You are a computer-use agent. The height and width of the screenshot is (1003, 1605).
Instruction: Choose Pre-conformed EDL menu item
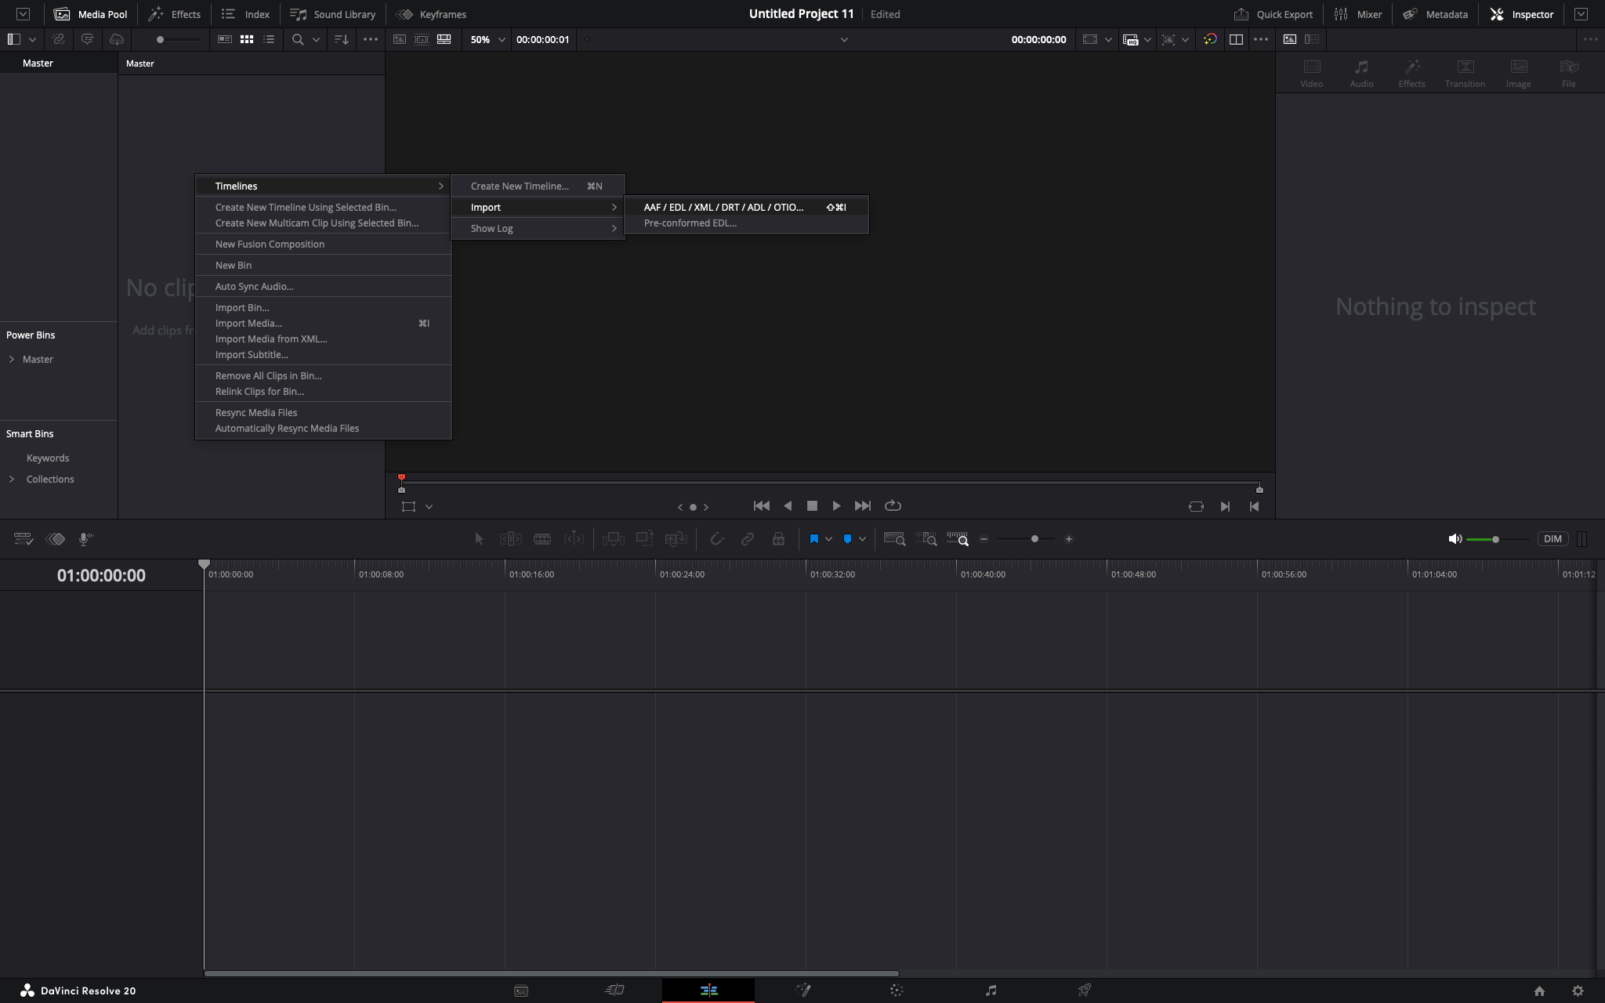[x=746, y=223]
